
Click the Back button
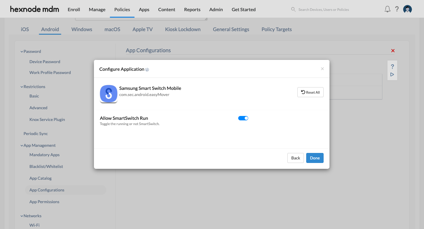click(x=296, y=158)
